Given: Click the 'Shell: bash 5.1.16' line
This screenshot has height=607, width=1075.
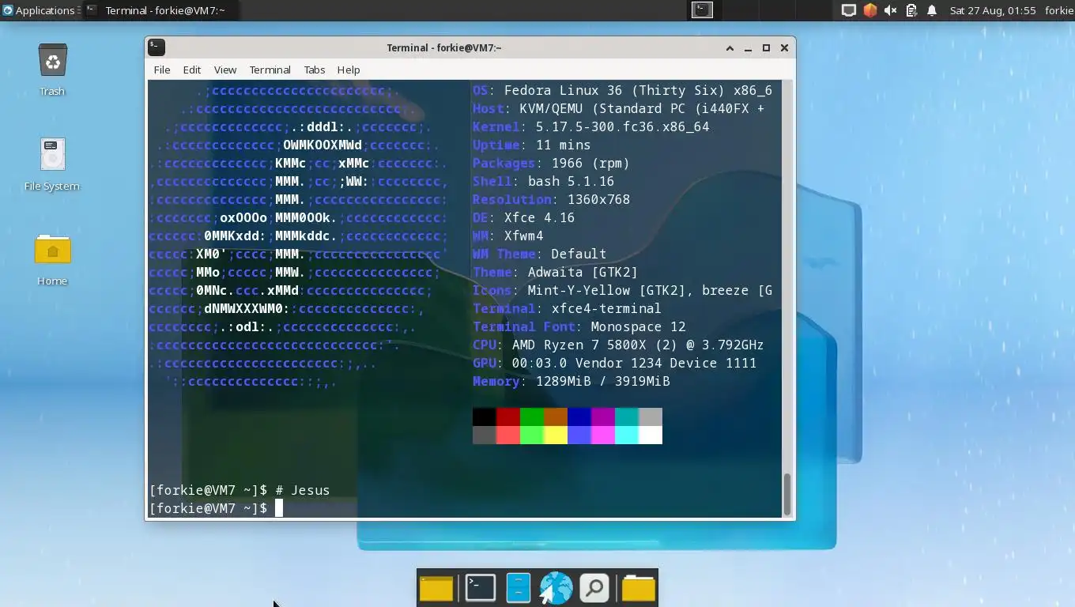Looking at the screenshot, I should (x=543, y=181).
